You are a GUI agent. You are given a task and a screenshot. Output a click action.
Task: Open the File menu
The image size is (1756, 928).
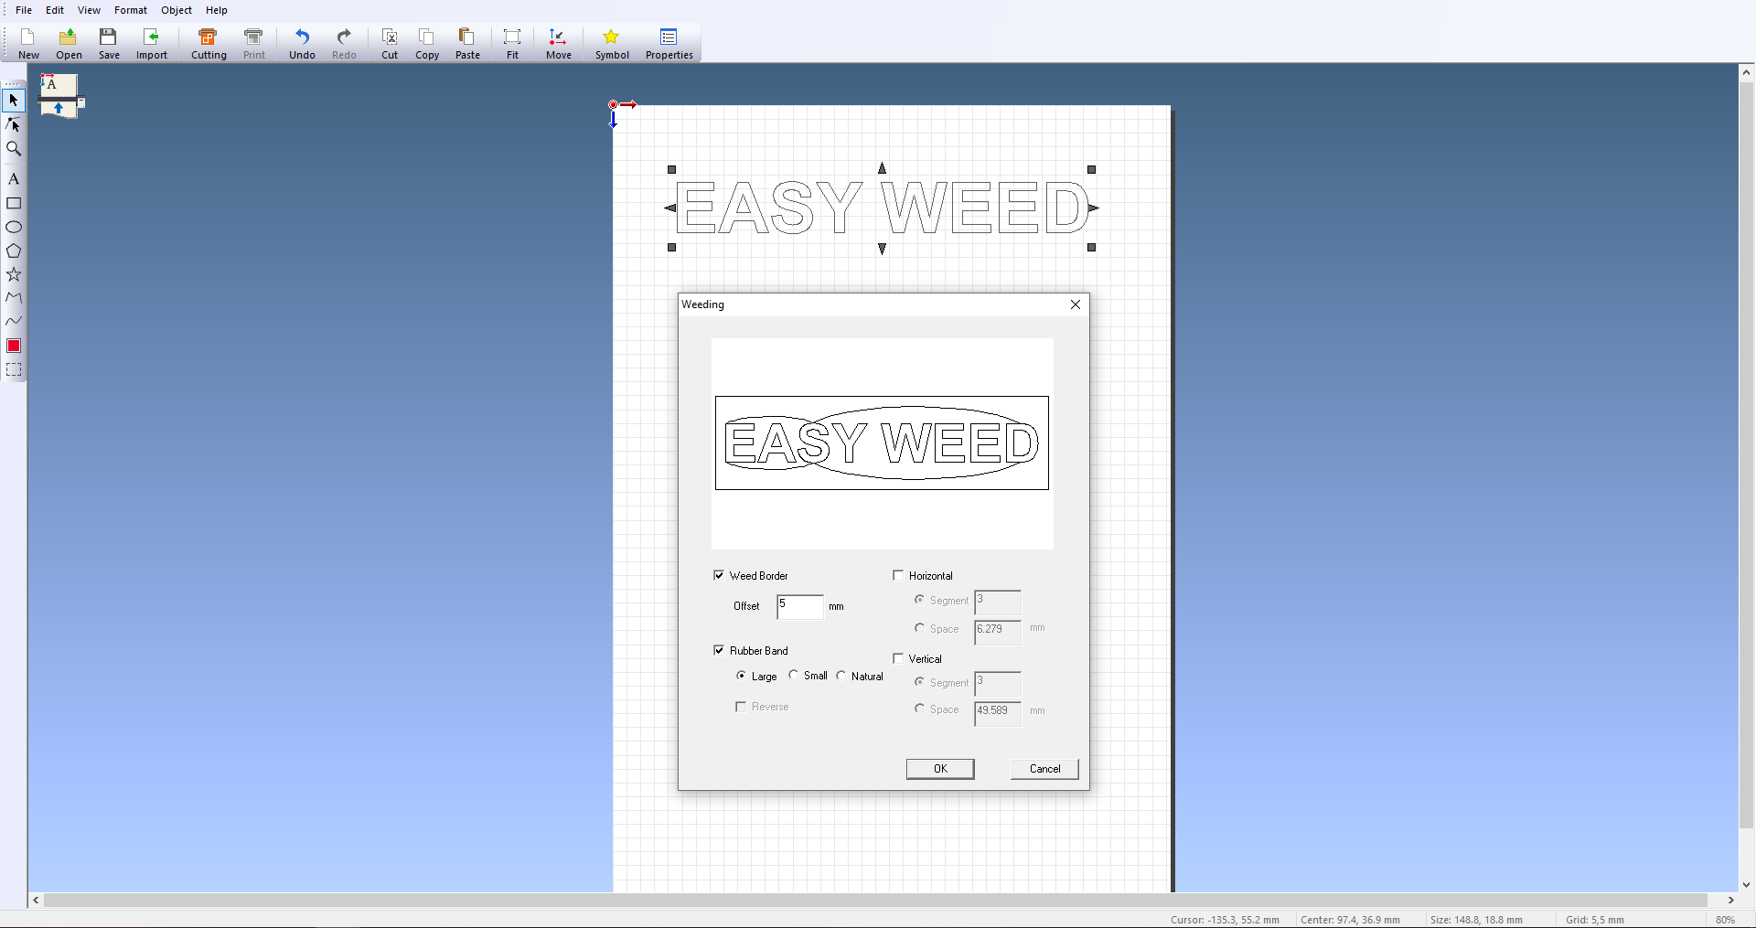(24, 10)
